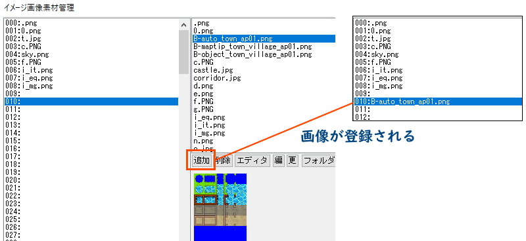Image resolution: width=526 pixels, height=241 pixels.
Task: Select highlighted B-auto_town_ap01.png in middle list
Action: click(264, 39)
